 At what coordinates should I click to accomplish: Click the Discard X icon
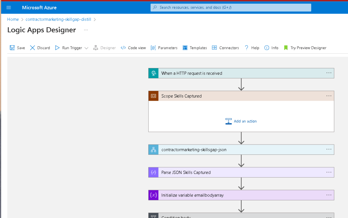pyautogui.click(x=32, y=48)
